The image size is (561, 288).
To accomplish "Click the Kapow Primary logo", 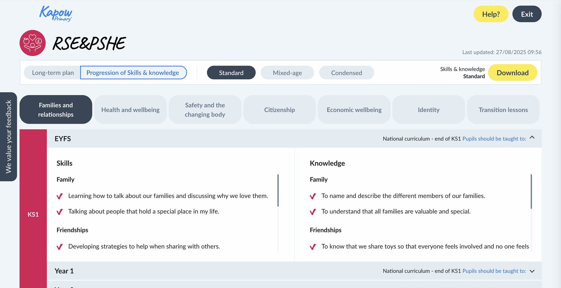I will click(x=56, y=14).
